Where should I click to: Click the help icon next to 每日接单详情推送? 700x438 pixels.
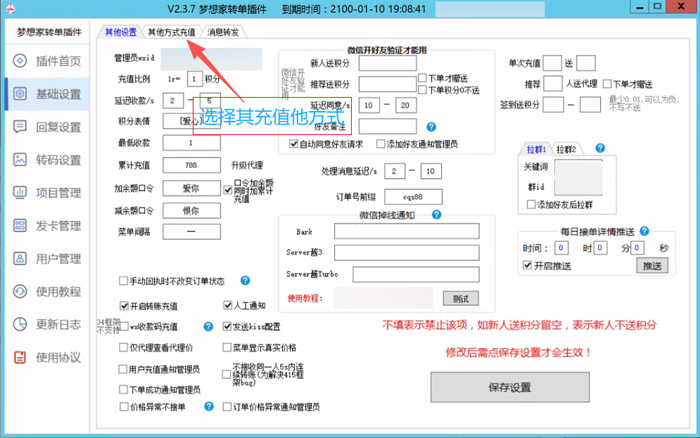644,231
